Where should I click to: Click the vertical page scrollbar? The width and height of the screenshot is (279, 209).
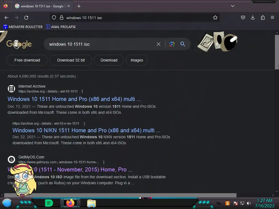[277, 52]
